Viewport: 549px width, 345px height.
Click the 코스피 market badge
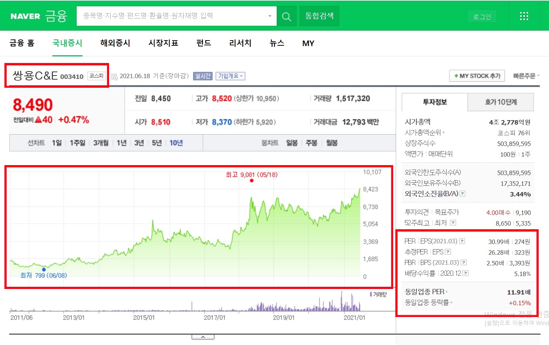point(97,76)
